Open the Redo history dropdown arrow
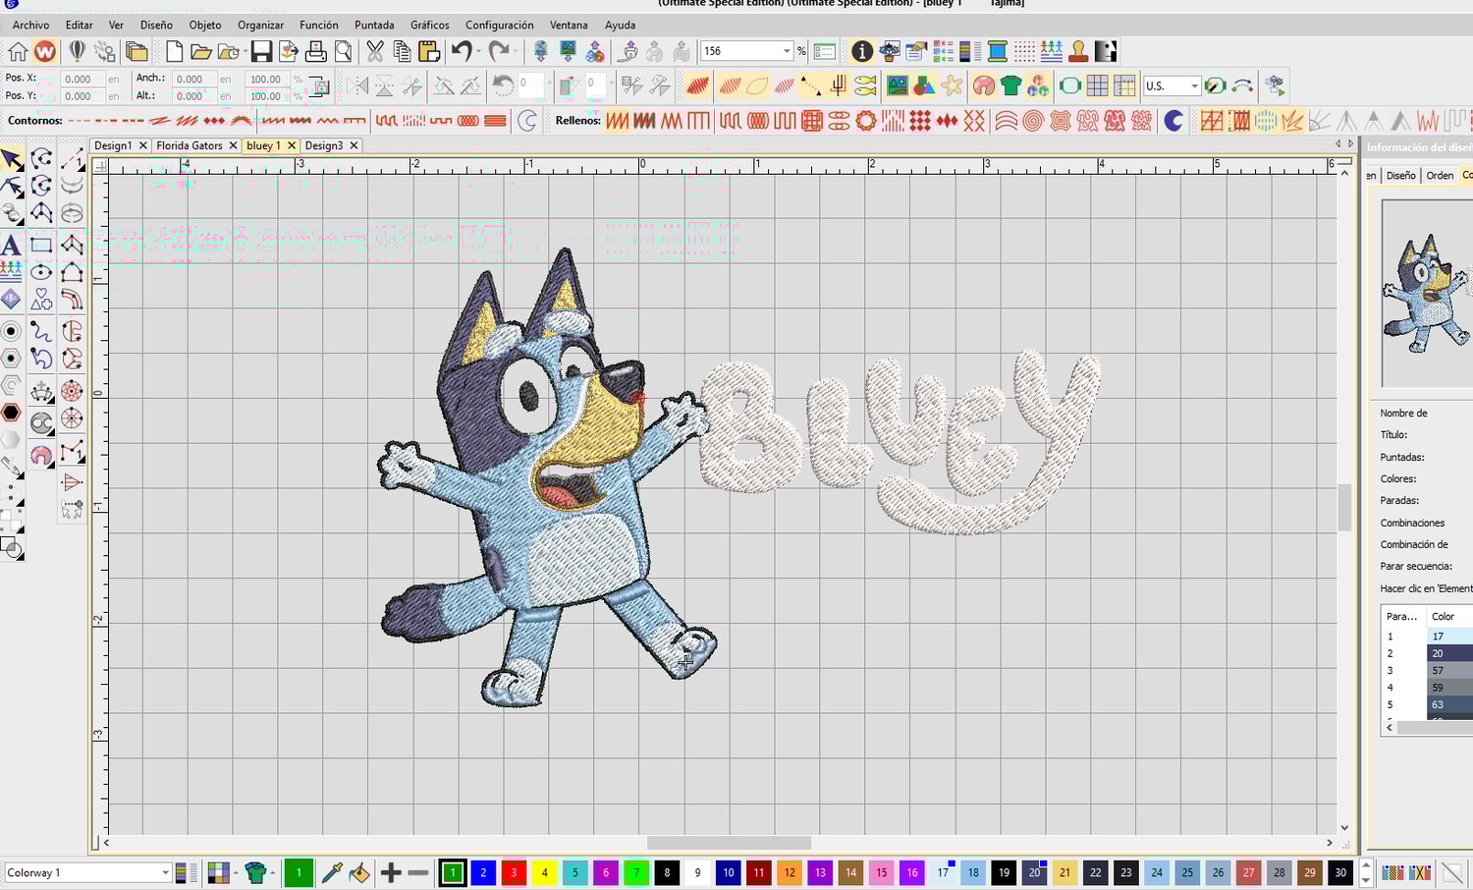1473x890 pixels. click(x=516, y=51)
